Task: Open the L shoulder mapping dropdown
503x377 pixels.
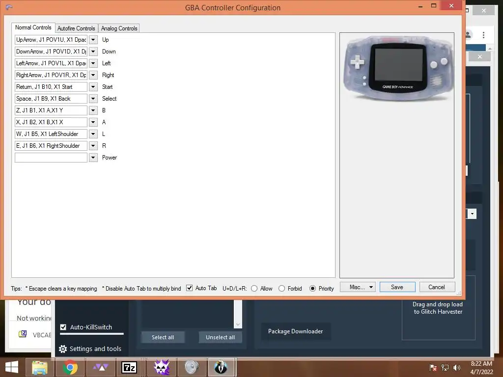Action: 93,134
